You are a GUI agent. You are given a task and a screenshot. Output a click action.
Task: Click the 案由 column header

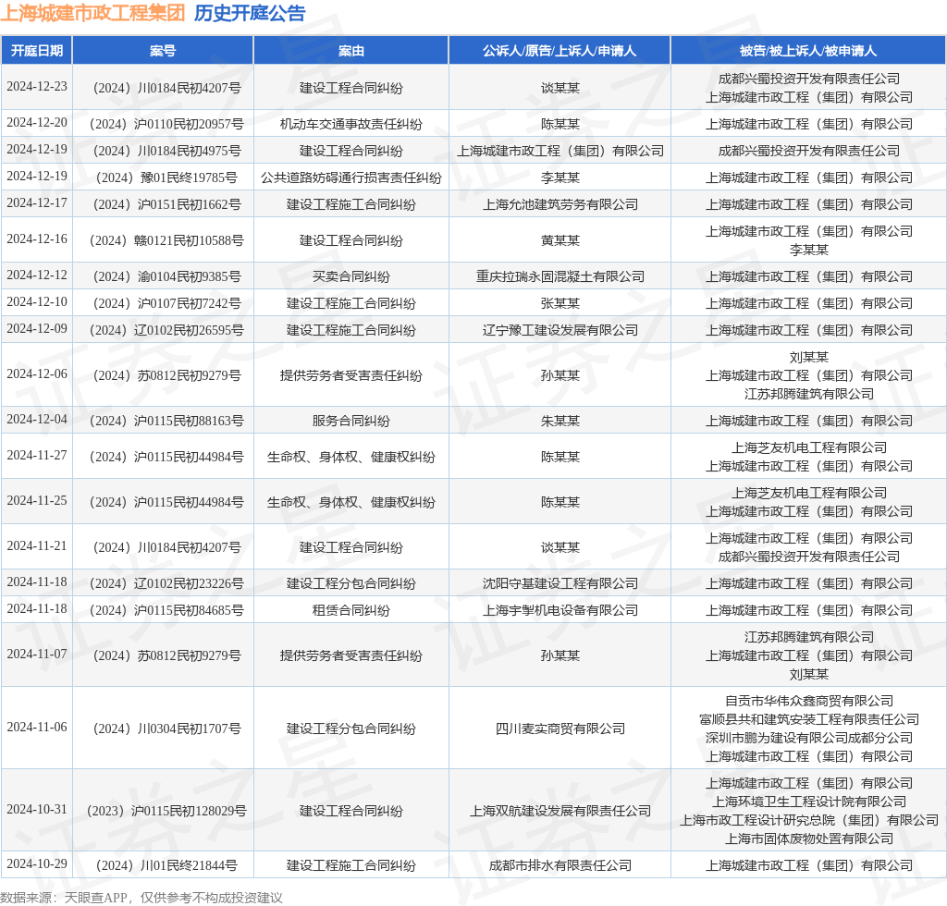point(351,51)
